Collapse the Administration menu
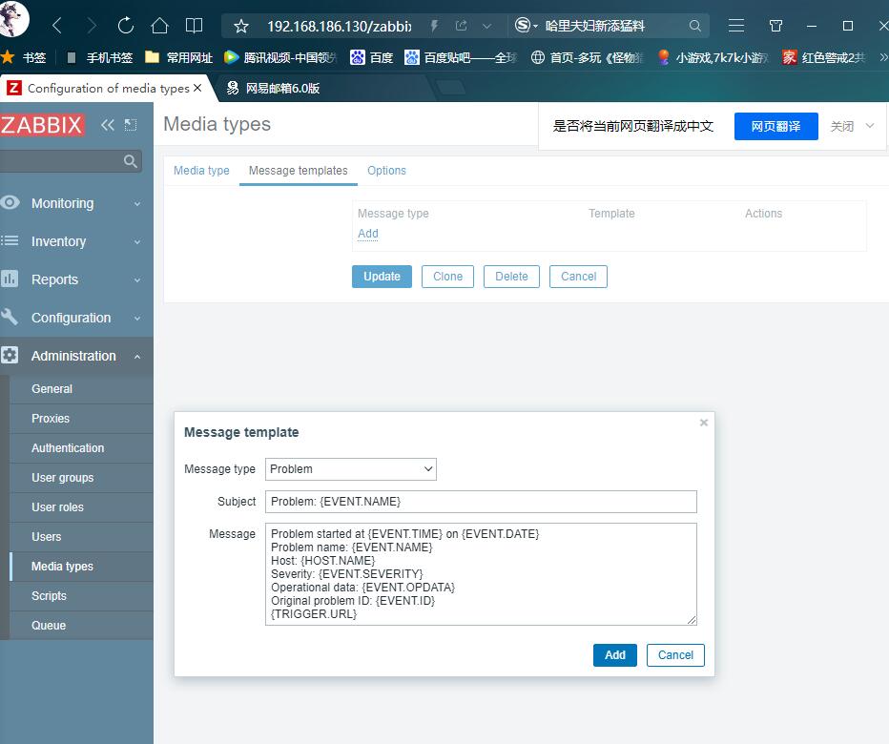The width and height of the screenshot is (889, 744). pyautogui.click(x=76, y=356)
